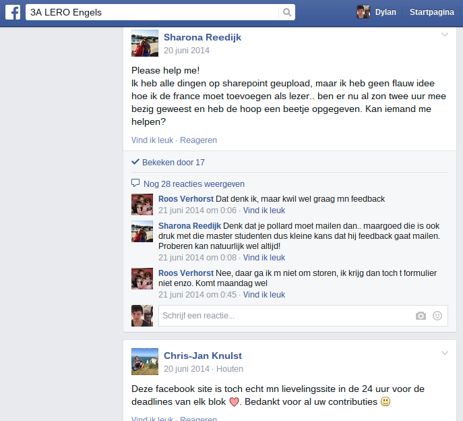The height and width of the screenshot is (421, 463).
Task: Attach a photo via camera icon
Action: point(421,316)
